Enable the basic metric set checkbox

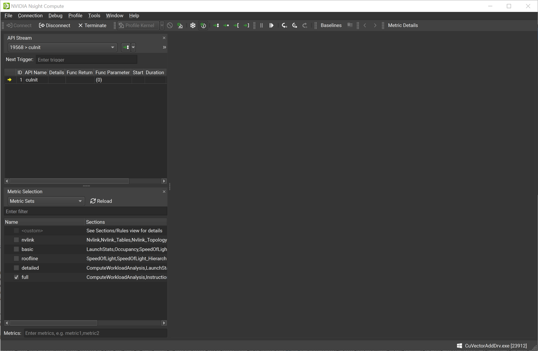point(16,249)
